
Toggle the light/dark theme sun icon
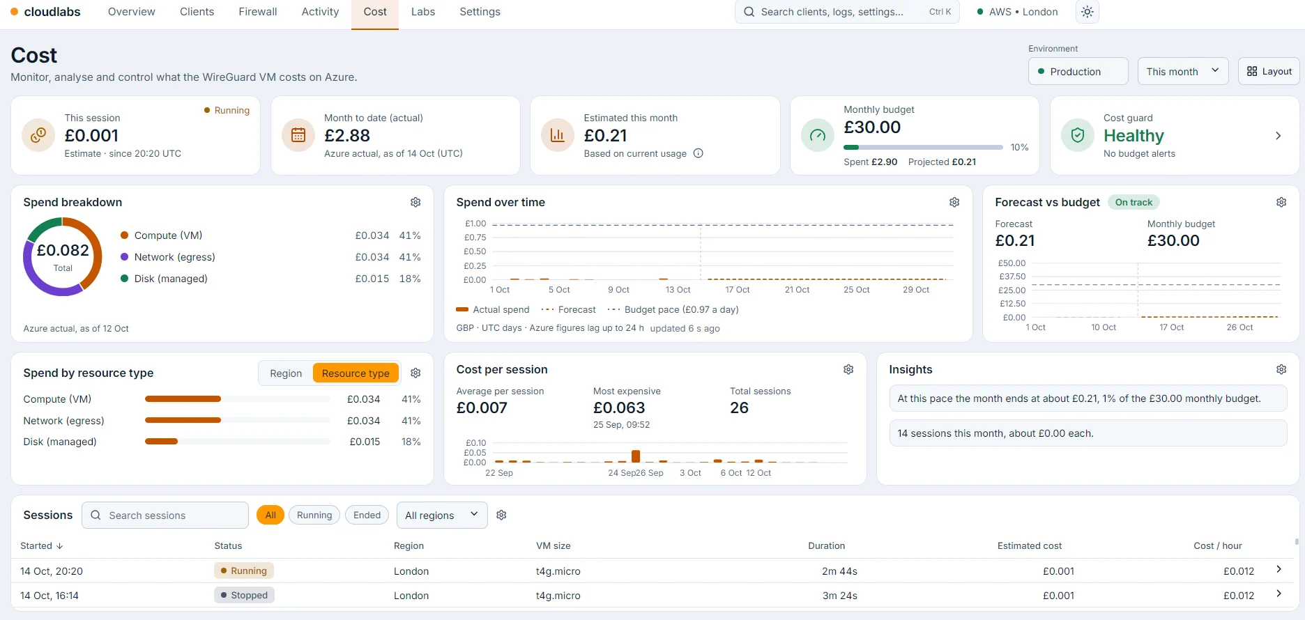pos(1087,12)
